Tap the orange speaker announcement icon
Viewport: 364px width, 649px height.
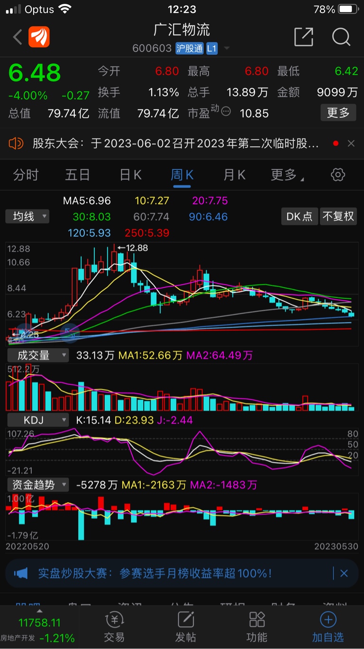point(16,143)
